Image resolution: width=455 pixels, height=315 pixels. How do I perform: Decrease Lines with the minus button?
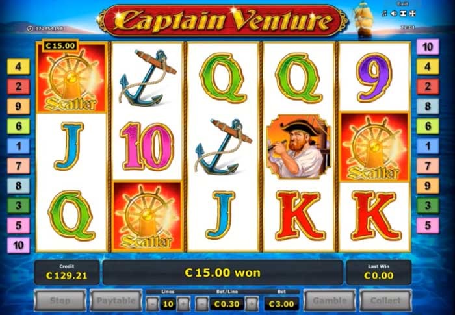152,304
